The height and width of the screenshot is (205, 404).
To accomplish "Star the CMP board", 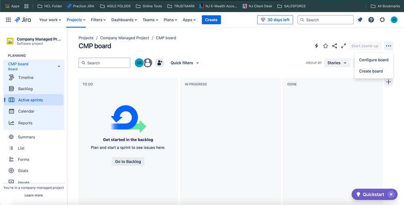I will tap(325, 46).
